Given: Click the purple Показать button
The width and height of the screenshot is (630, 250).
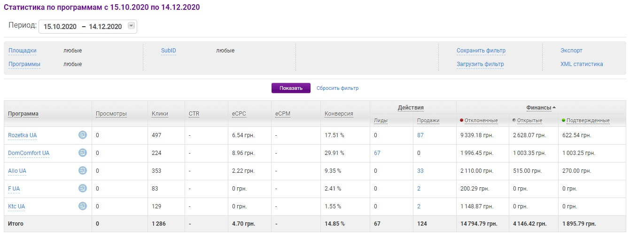Looking at the screenshot, I should pos(291,88).
